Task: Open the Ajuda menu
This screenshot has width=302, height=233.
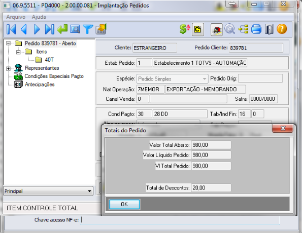Action: 39,17
